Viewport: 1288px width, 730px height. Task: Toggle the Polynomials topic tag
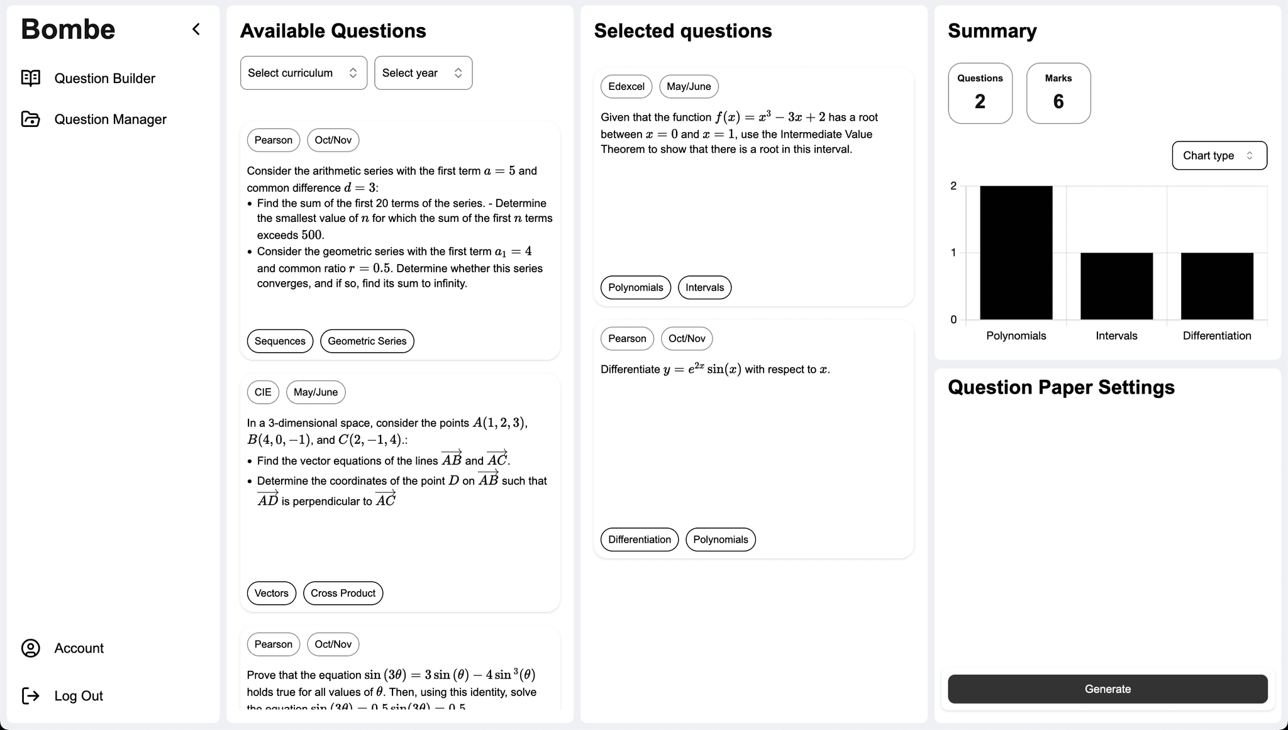(635, 287)
